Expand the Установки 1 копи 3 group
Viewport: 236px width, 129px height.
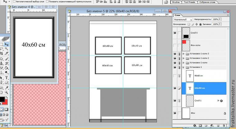coord(184,54)
